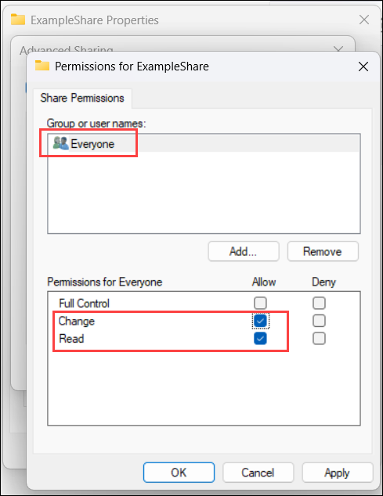Close the Permissions for ExampleShare dialog
This screenshot has height=496, width=383.
(x=363, y=66)
